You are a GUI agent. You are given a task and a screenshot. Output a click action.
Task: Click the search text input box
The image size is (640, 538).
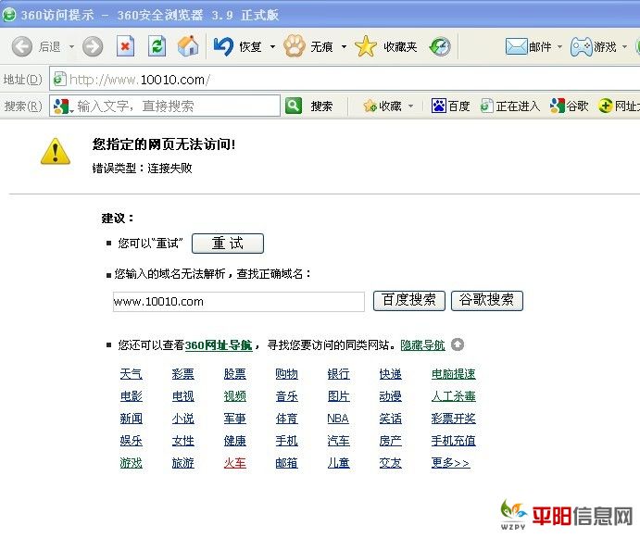(x=165, y=106)
